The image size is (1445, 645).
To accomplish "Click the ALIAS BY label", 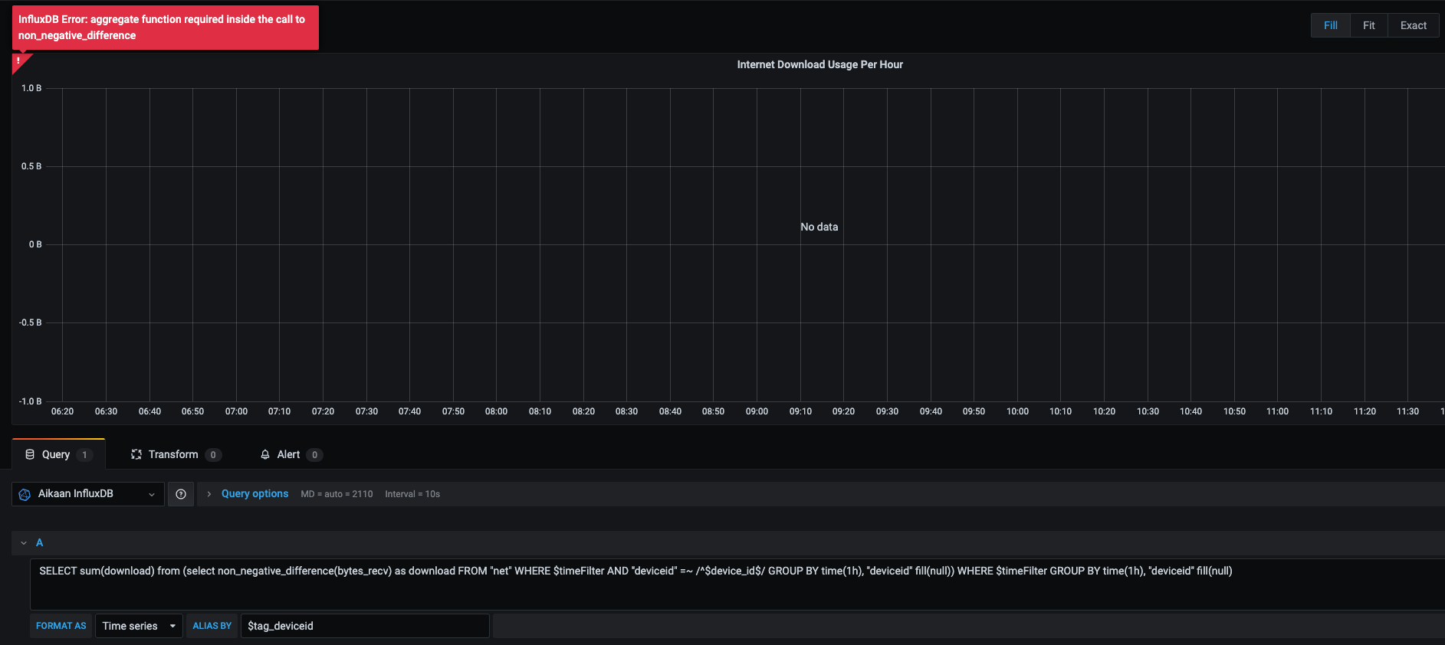I will 212,626.
